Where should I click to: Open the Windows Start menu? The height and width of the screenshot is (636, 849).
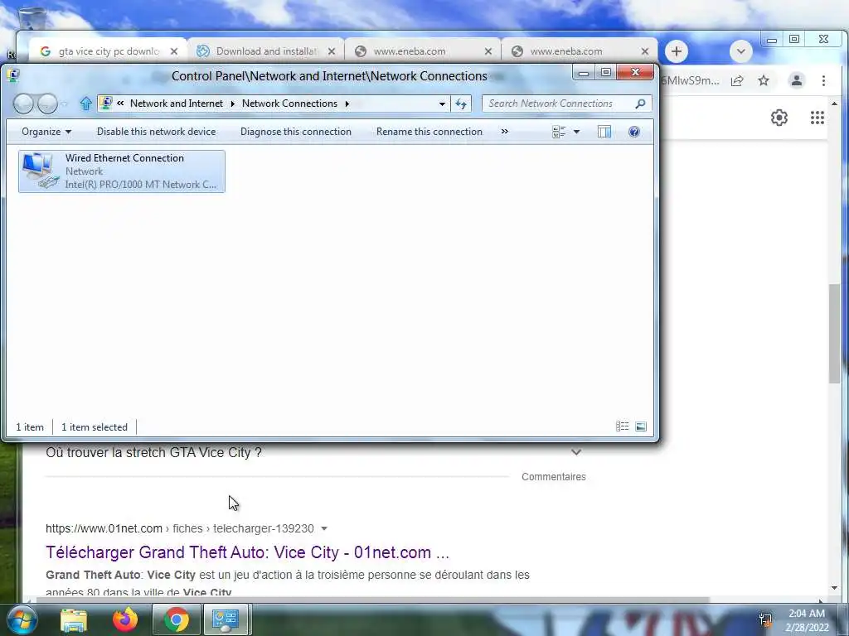coord(22,619)
